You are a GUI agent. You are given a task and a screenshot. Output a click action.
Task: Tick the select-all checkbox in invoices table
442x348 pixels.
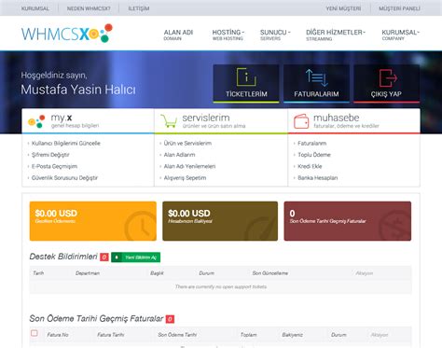coord(35,333)
